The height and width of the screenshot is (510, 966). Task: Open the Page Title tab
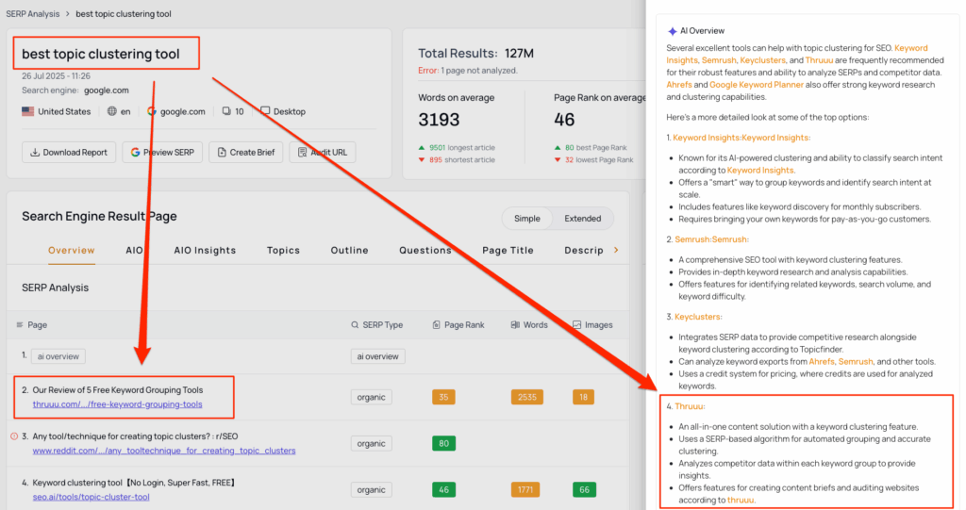[508, 250]
